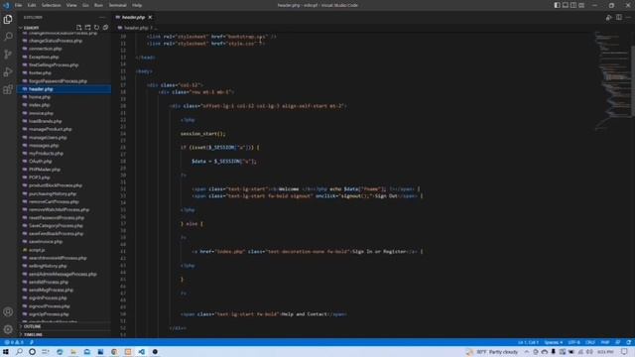Open invoice.php in Explorer
Viewport: 635px width, 357px height.
(41, 113)
